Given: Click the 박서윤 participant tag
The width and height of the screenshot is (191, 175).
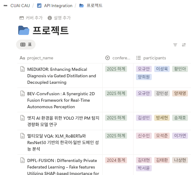Looking at the screenshot, I should (x=144, y=168).
